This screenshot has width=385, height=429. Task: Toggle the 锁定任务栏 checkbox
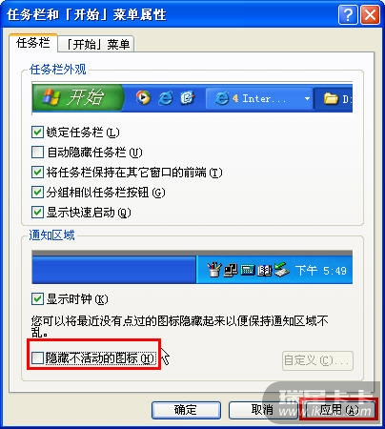coord(37,132)
